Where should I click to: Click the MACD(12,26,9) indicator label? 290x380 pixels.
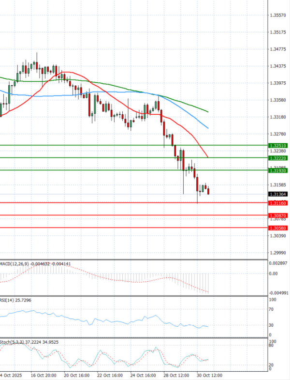click(x=14, y=263)
